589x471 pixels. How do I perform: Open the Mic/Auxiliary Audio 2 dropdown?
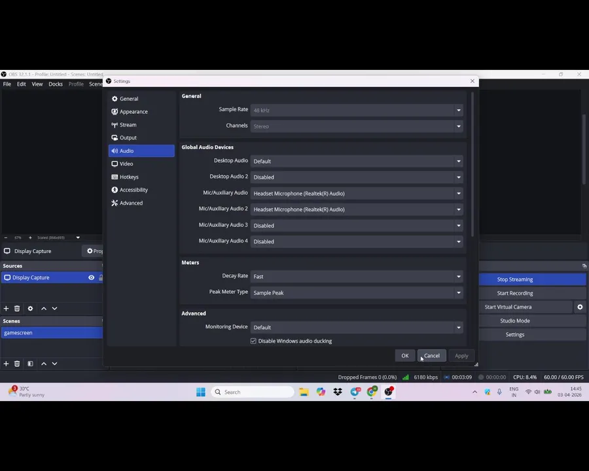pos(357,209)
